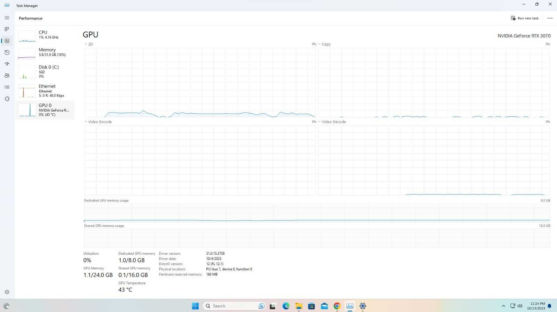Click the taskbar Search box
The width and height of the screenshot is (557, 312).
coord(234,306)
